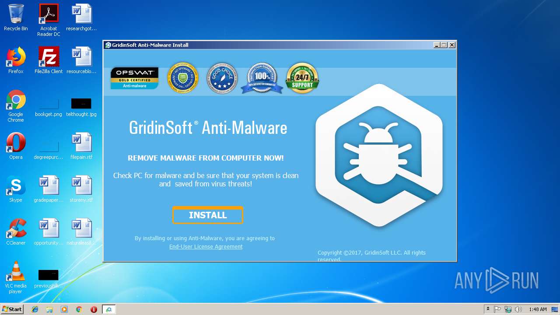The height and width of the screenshot is (315, 560).
Task: Select the opportunity document icon
Action: coord(49,232)
